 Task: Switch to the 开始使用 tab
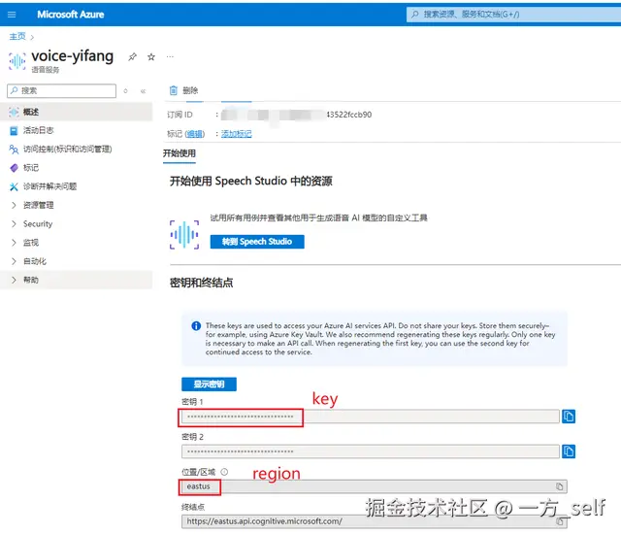click(179, 153)
